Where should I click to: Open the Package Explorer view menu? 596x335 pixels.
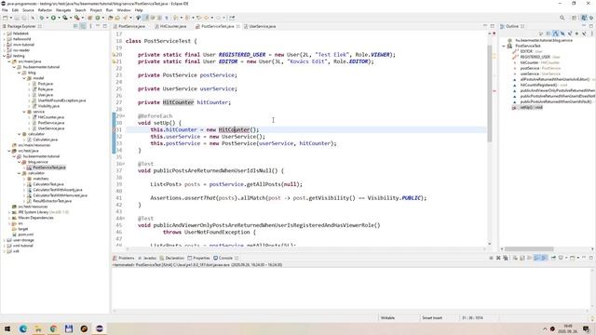(x=90, y=26)
